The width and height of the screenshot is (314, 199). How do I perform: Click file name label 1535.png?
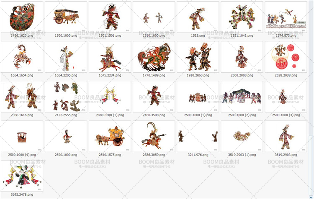click(198, 36)
